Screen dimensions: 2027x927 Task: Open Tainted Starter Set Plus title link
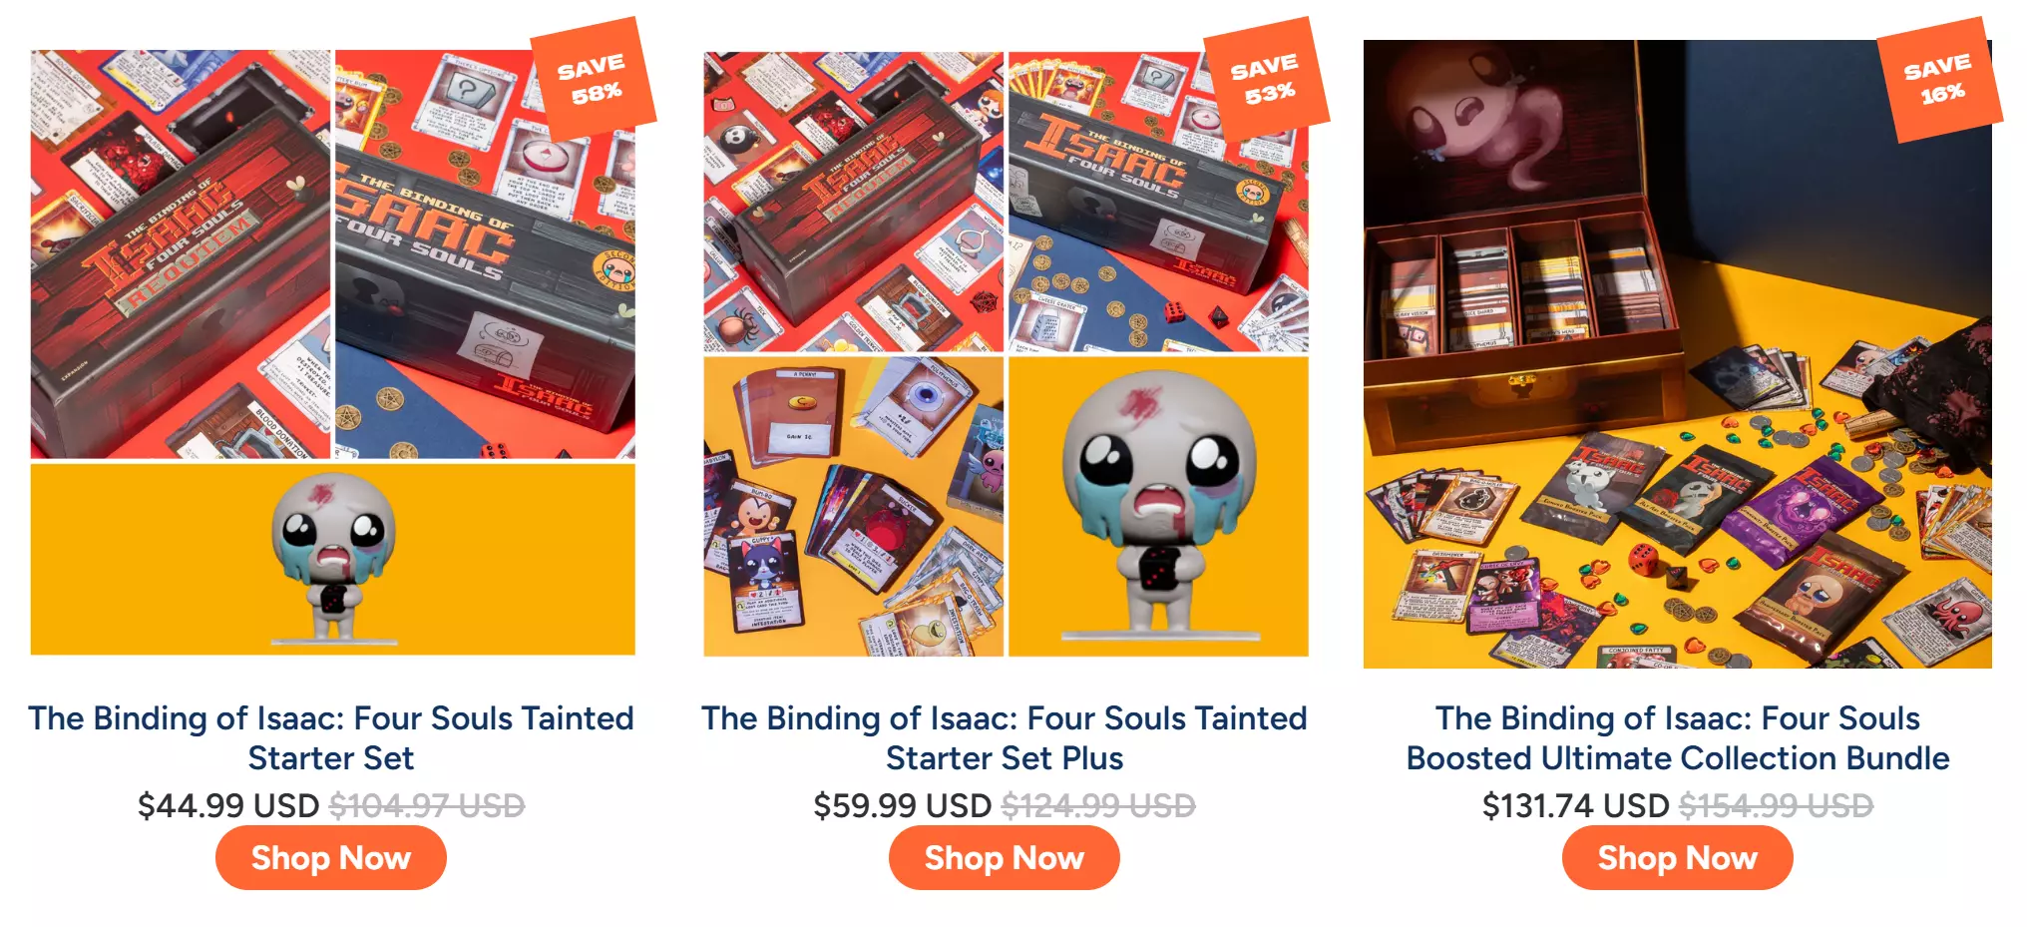coord(1005,738)
